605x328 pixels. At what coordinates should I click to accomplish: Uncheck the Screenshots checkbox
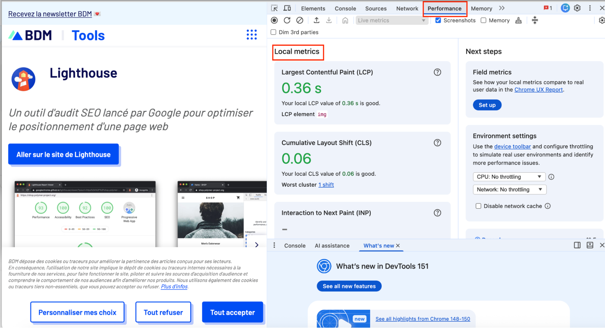point(438,20)
